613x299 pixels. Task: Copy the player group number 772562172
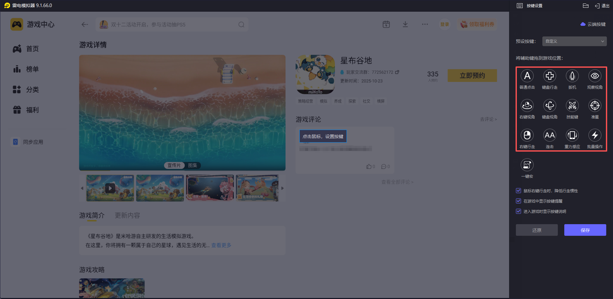click(397, 72)
